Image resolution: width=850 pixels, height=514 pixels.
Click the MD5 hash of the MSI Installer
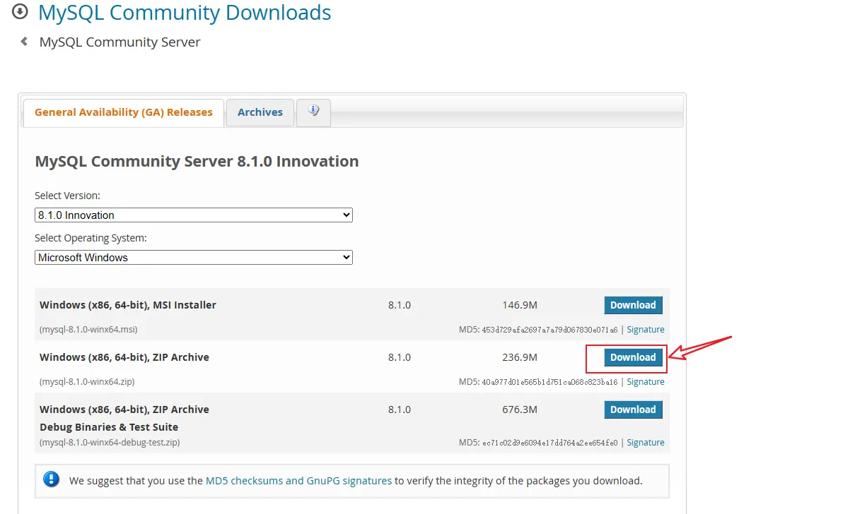pos(550,330)
